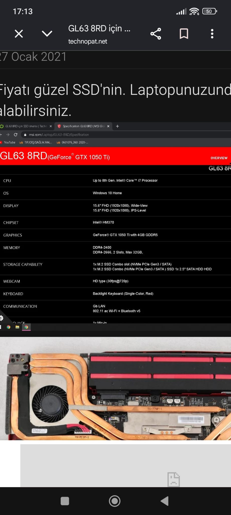This screenshot has height=515, width=231.
Task: Select the 'GL63 8RD için SSD önerisi' tab in the screenshot
Action: 26,126
